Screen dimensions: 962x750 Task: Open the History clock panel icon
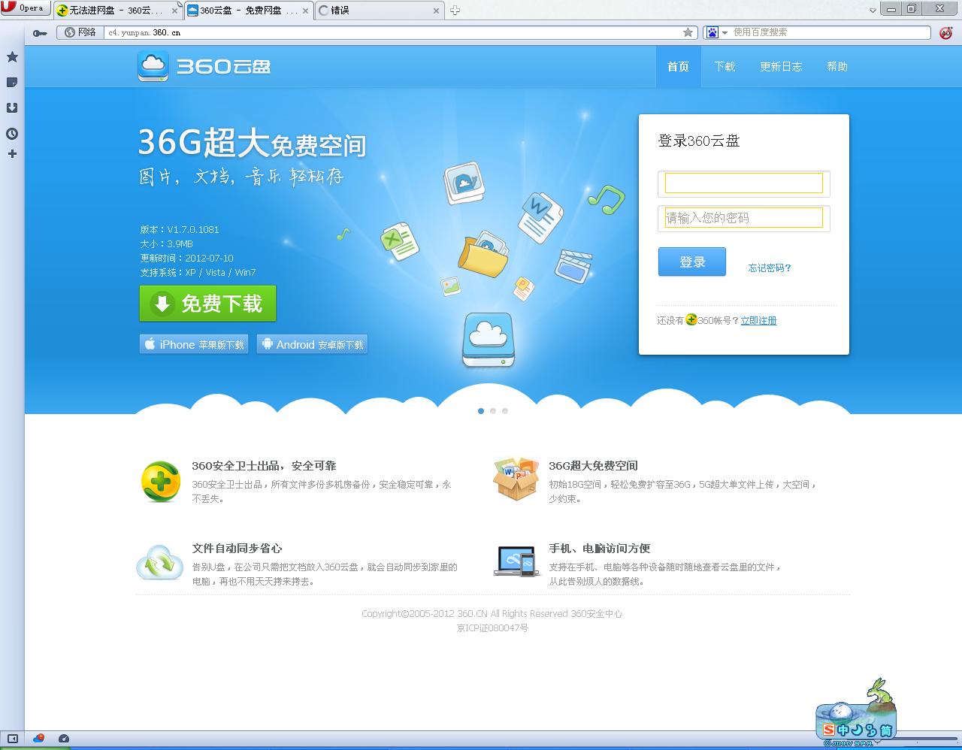pyautogui.click(x=12, y=134)
